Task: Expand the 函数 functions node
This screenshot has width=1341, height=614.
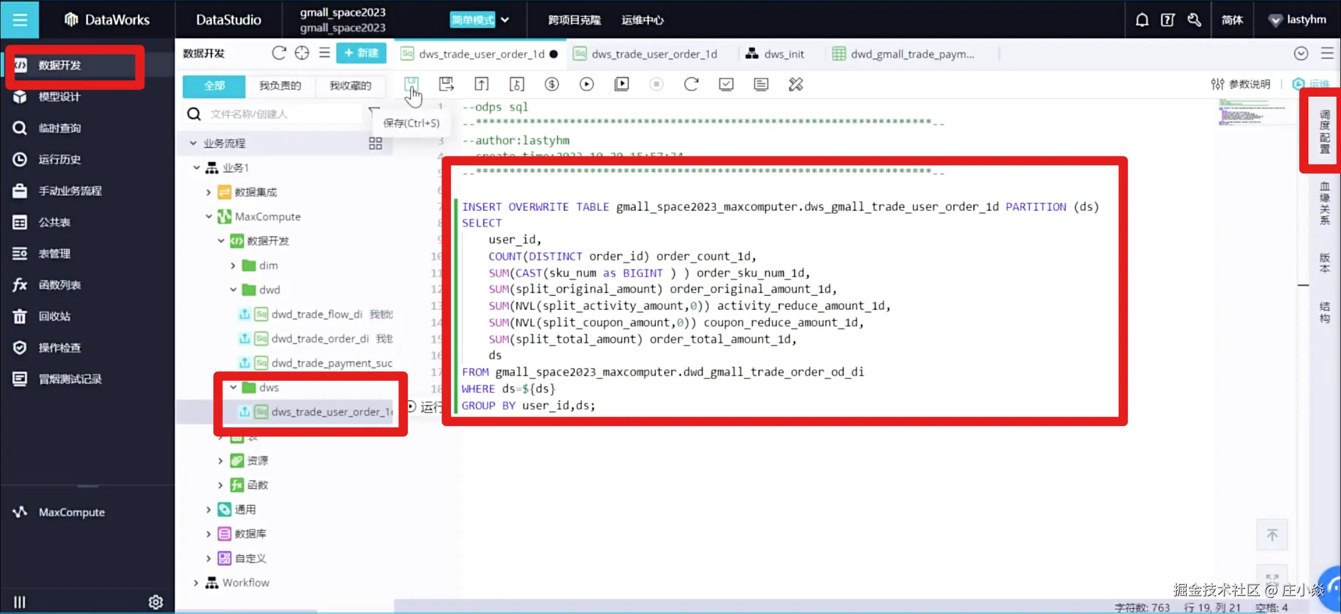Action: coord(220,485)
